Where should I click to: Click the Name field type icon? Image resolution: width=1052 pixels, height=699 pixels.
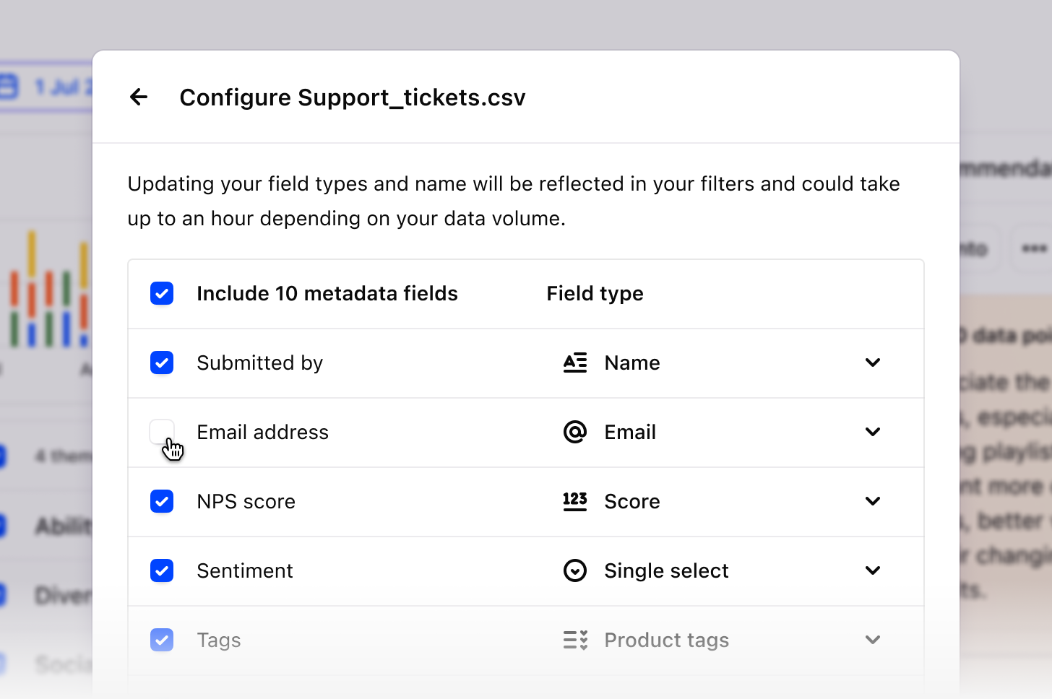pos(575,362)
